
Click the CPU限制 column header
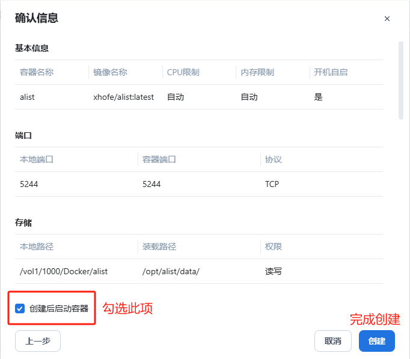click(183, 72)
